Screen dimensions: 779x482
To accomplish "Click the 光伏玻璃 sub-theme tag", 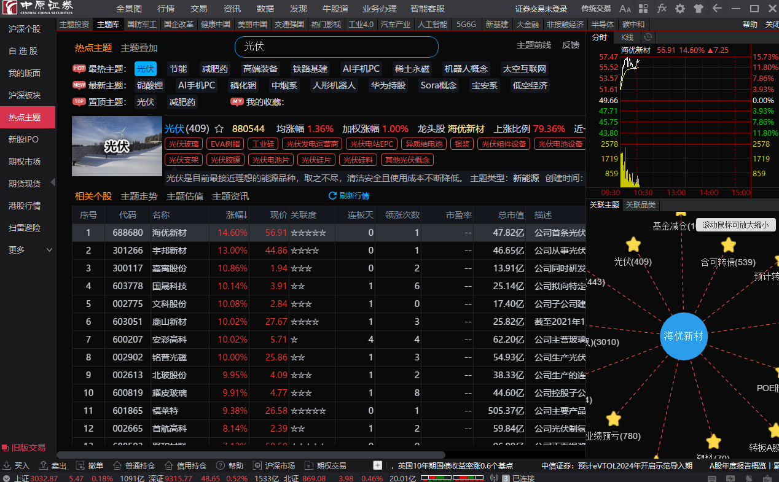I will click(184, 144).
